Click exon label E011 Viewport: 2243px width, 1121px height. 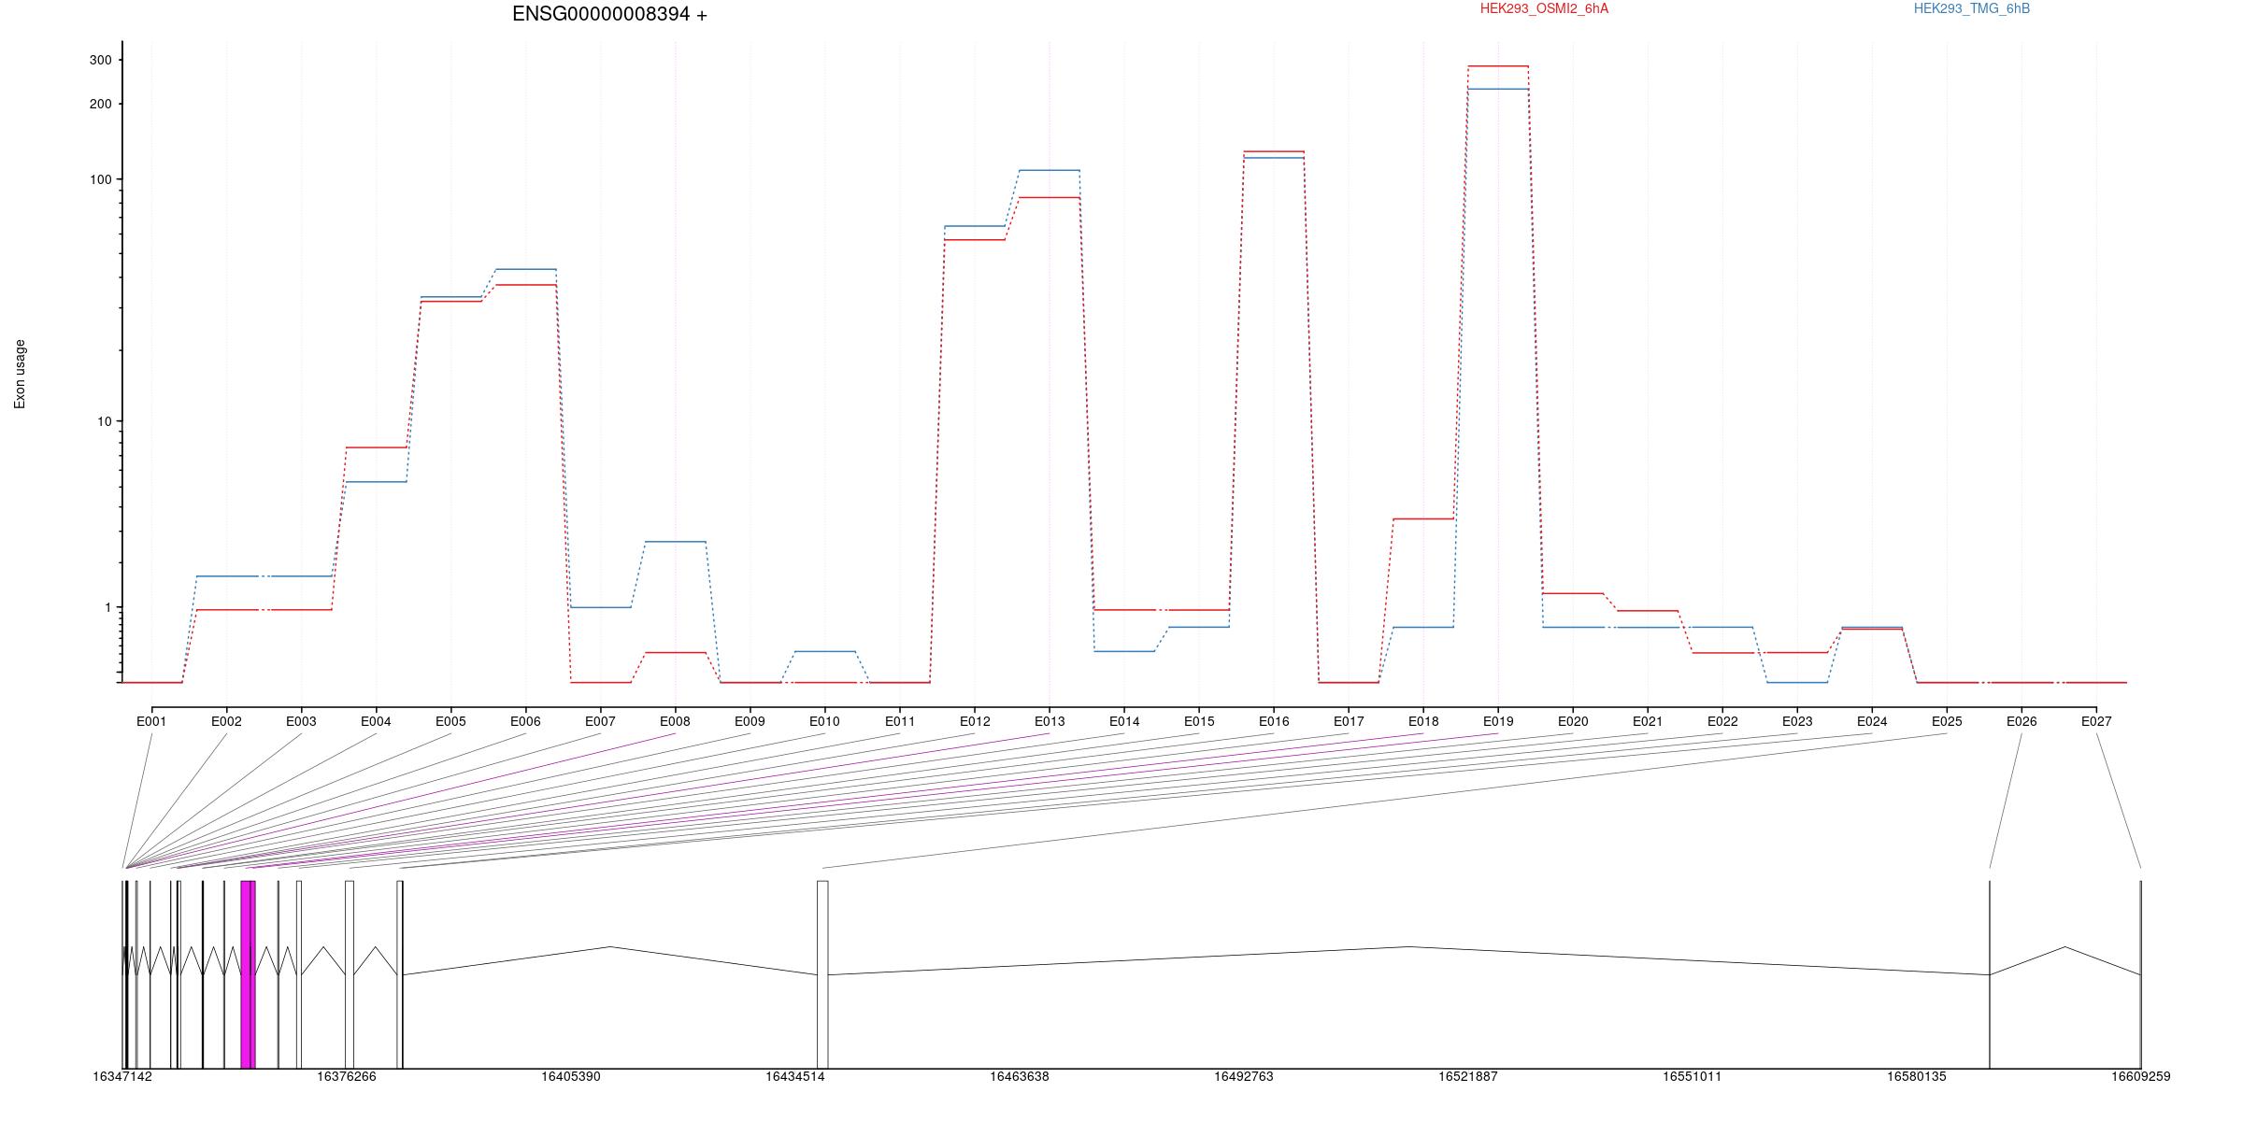click(x=900, y=721)
